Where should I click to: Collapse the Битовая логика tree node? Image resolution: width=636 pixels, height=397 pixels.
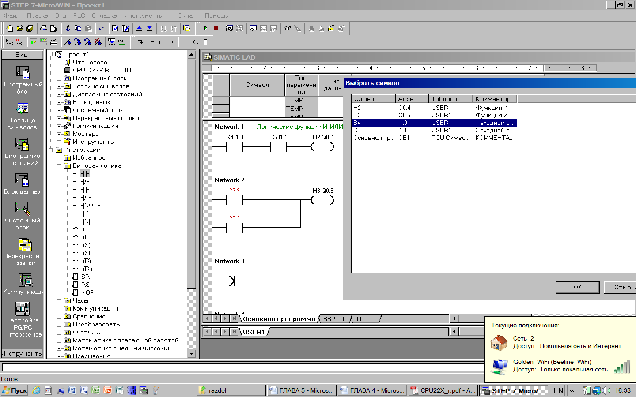[x=59, y=166]
